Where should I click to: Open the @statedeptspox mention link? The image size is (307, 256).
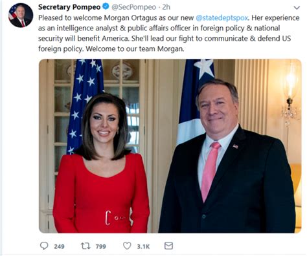(222, 18)
